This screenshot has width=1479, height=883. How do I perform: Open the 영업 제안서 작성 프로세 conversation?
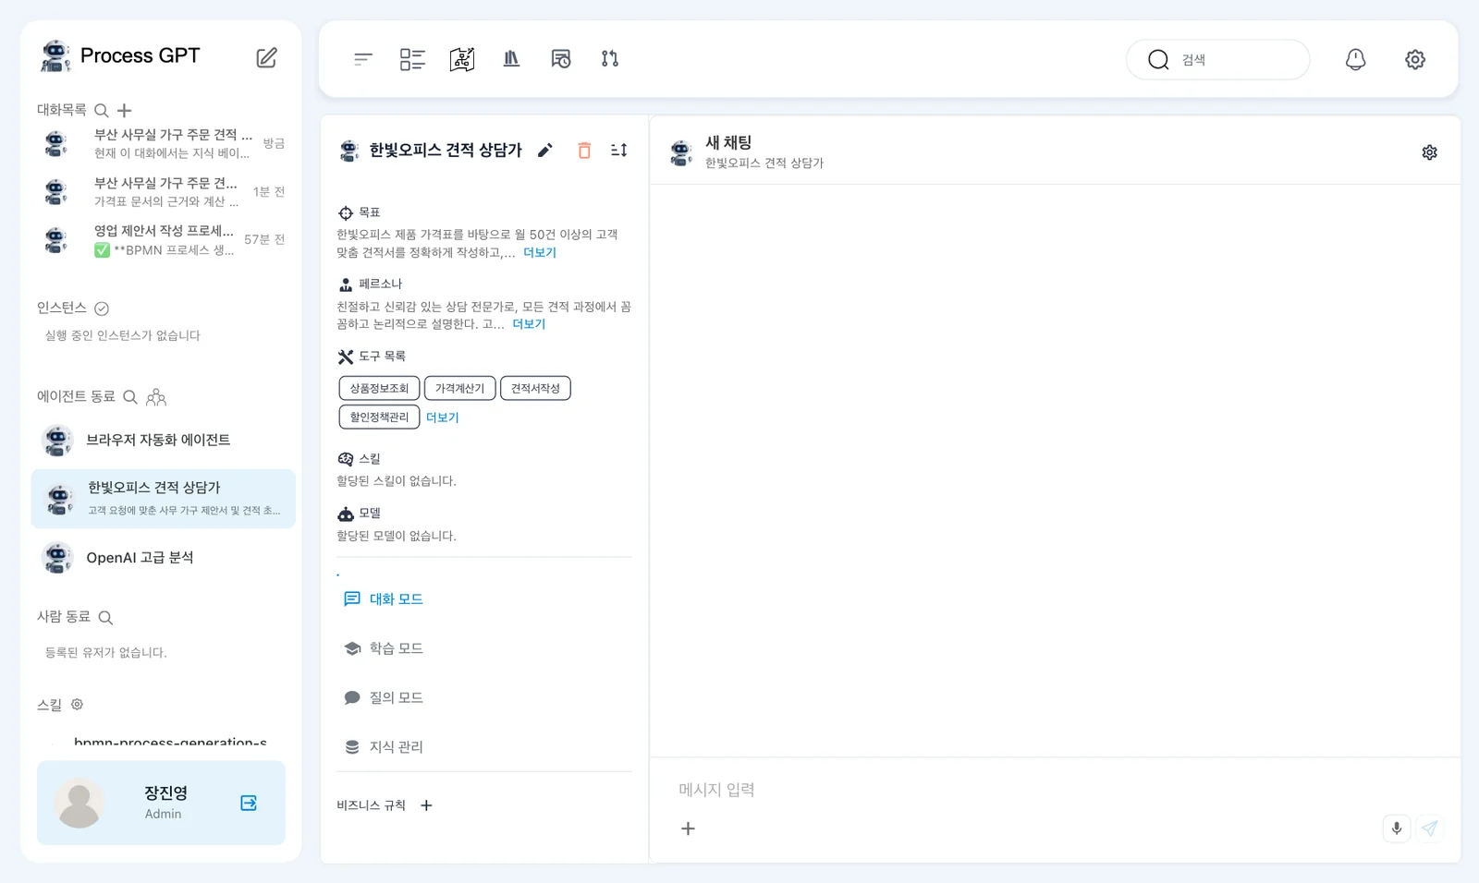(x=163, y=240)
